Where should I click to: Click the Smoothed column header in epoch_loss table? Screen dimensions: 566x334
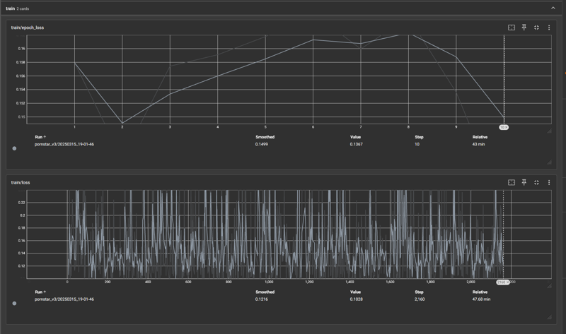click(x=265, y=137)
